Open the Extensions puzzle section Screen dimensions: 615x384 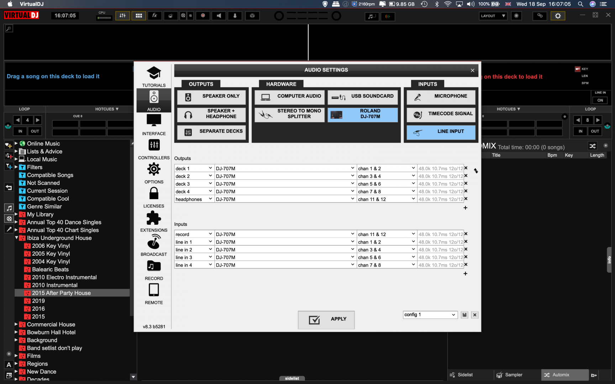(x=154, y=222)
